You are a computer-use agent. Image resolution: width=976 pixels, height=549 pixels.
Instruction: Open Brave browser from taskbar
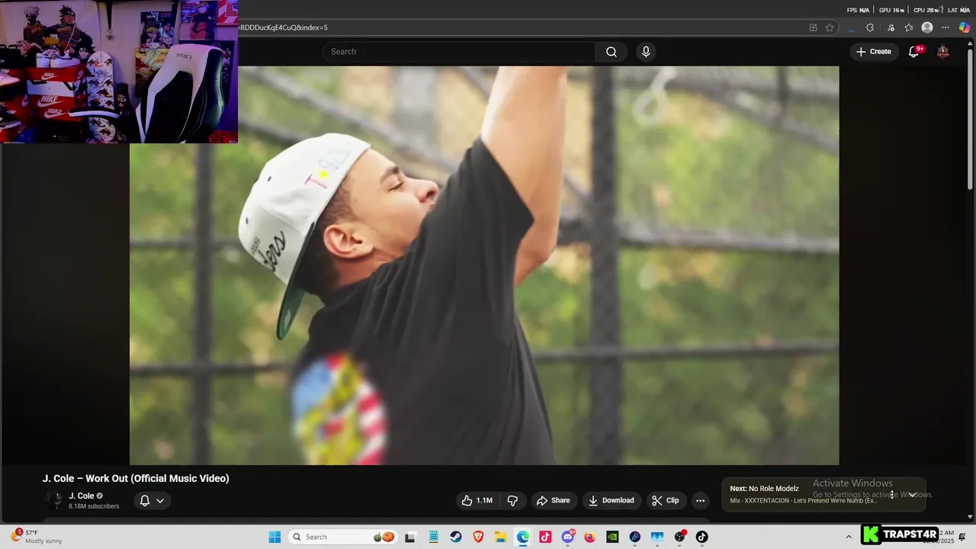tap(478, 537)
